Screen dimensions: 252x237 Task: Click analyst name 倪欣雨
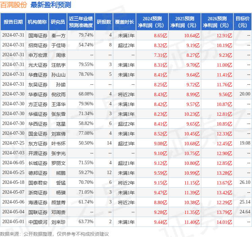(58, 94)
